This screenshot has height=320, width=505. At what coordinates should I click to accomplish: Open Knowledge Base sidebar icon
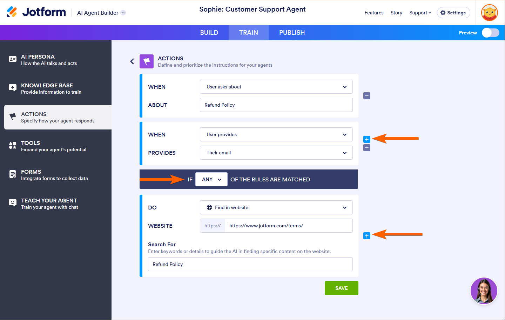[x=13, y=88]
